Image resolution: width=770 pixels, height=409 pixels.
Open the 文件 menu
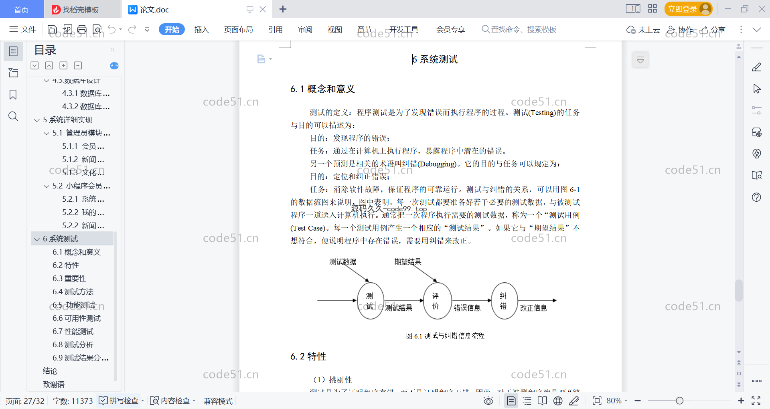tap(22, 29)
